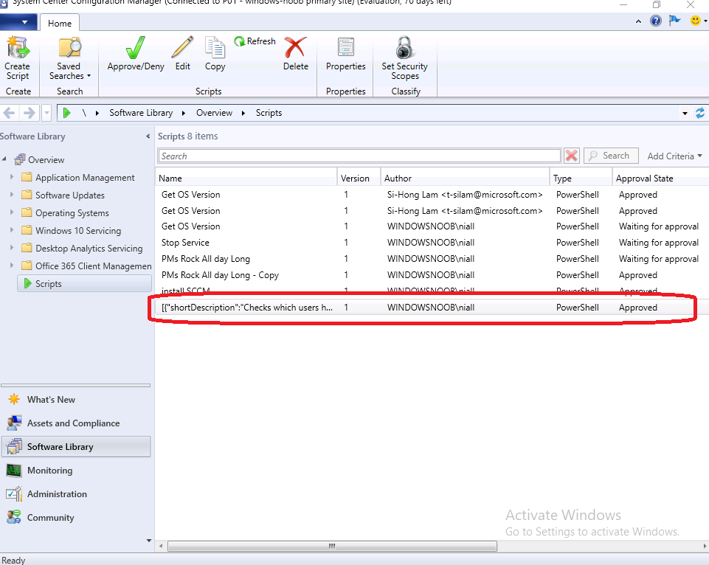
Task: Select the Scripts node in the tree
Action: click(84, 283)
